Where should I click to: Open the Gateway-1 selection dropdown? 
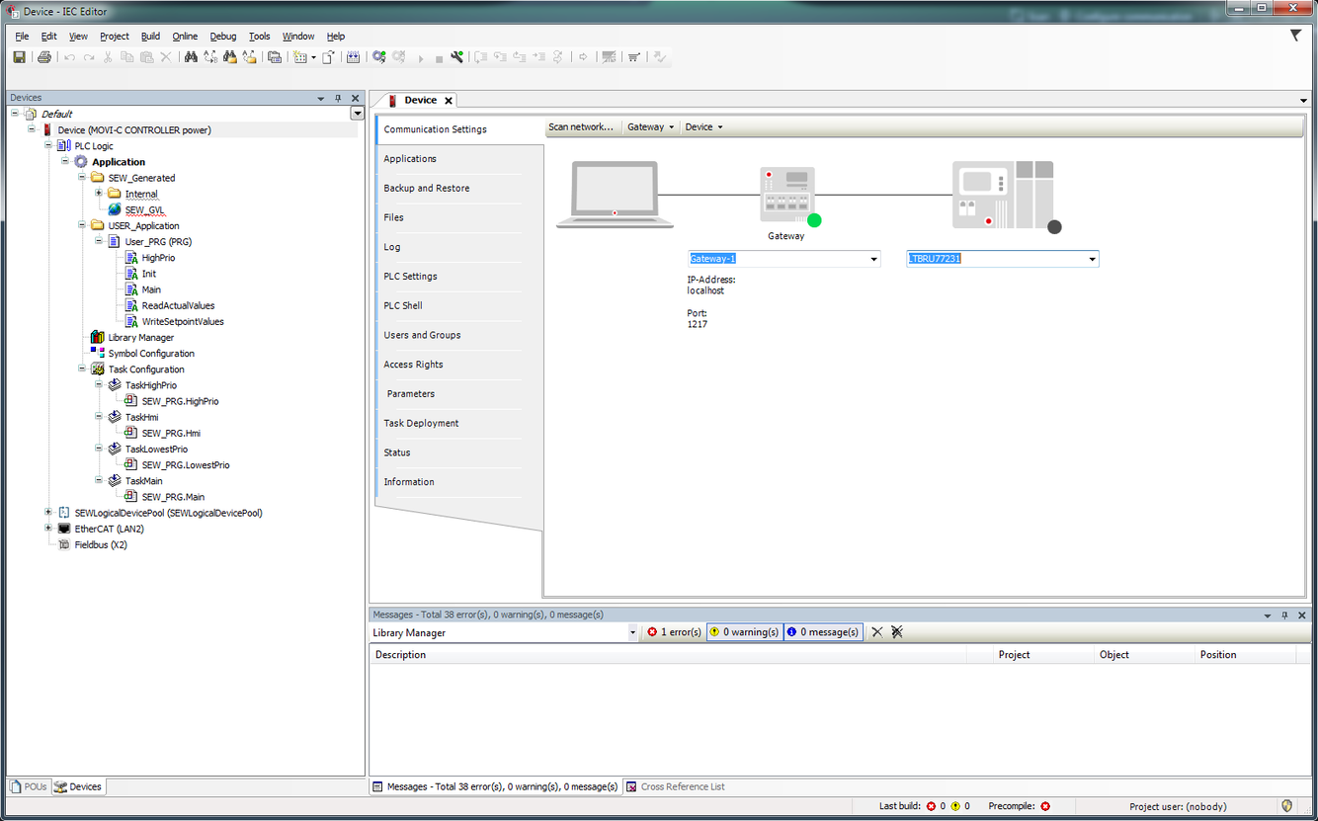click(x=873, y=260)
